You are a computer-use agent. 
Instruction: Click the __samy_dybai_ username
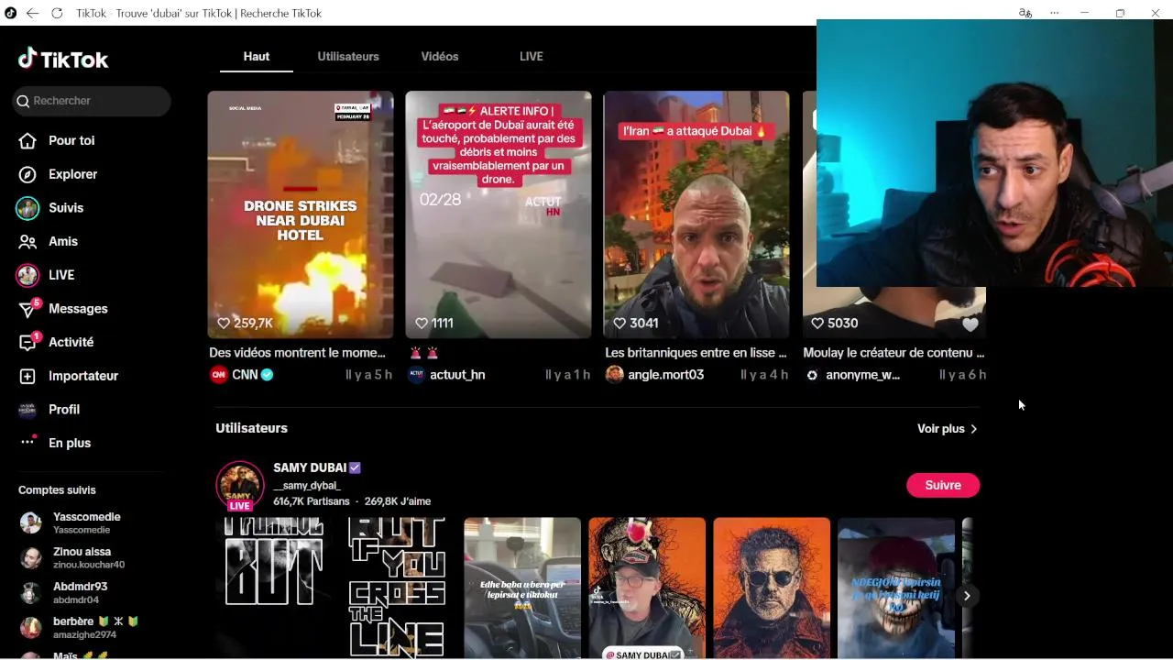[x=307, y=485]
